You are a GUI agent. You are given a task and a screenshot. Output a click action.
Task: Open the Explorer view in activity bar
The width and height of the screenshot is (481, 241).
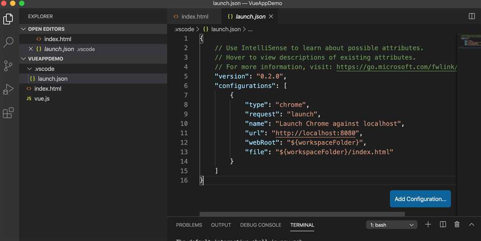(8, 19)
